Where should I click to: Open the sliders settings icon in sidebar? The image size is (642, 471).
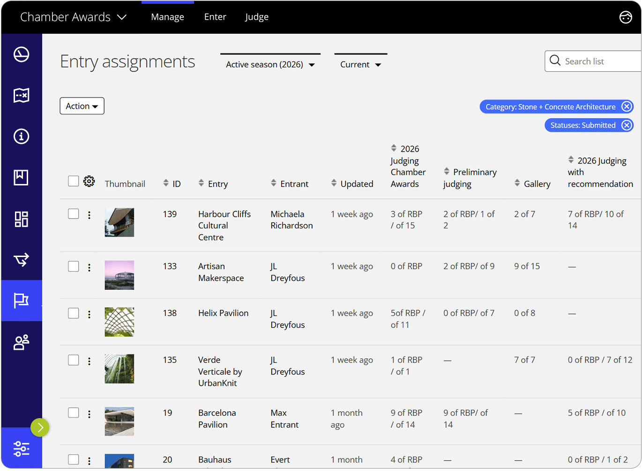click(x=22, y=449)
